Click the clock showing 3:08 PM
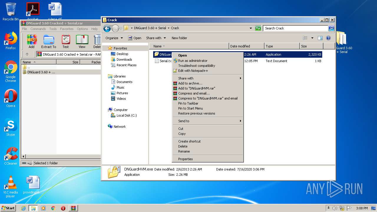 (x=362, y=208)
